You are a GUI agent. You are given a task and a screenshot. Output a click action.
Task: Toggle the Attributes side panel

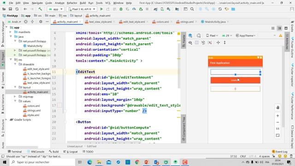coord(287,42)
